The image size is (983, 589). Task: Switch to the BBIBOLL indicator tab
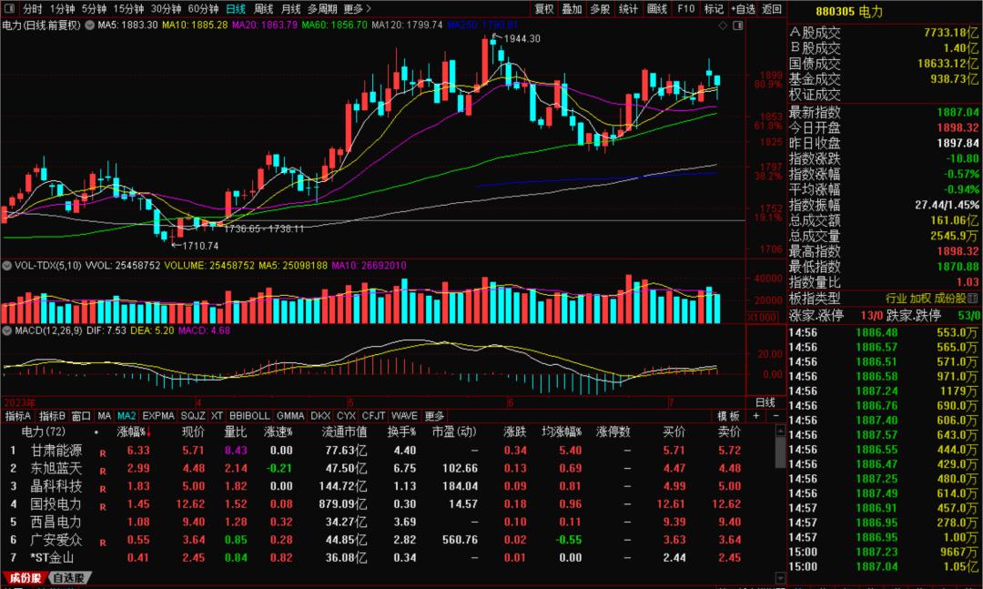[249, 416]
